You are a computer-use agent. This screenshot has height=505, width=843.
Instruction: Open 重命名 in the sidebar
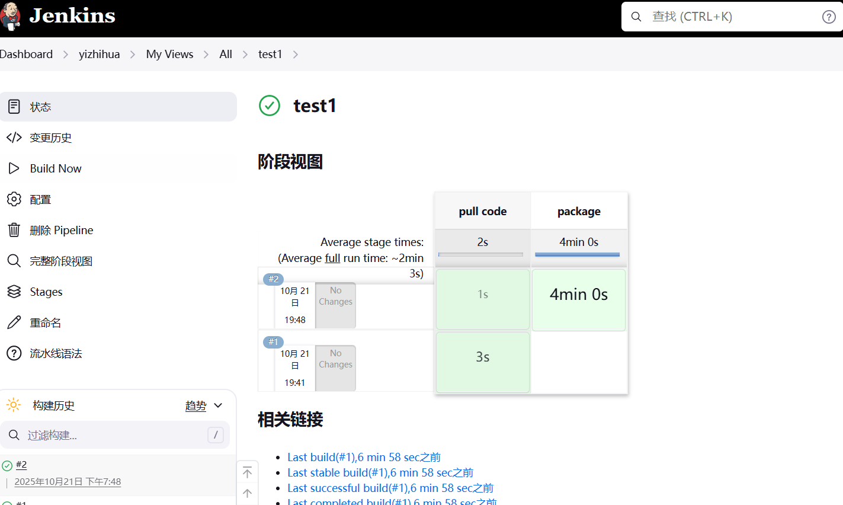(x=118, y=322)
